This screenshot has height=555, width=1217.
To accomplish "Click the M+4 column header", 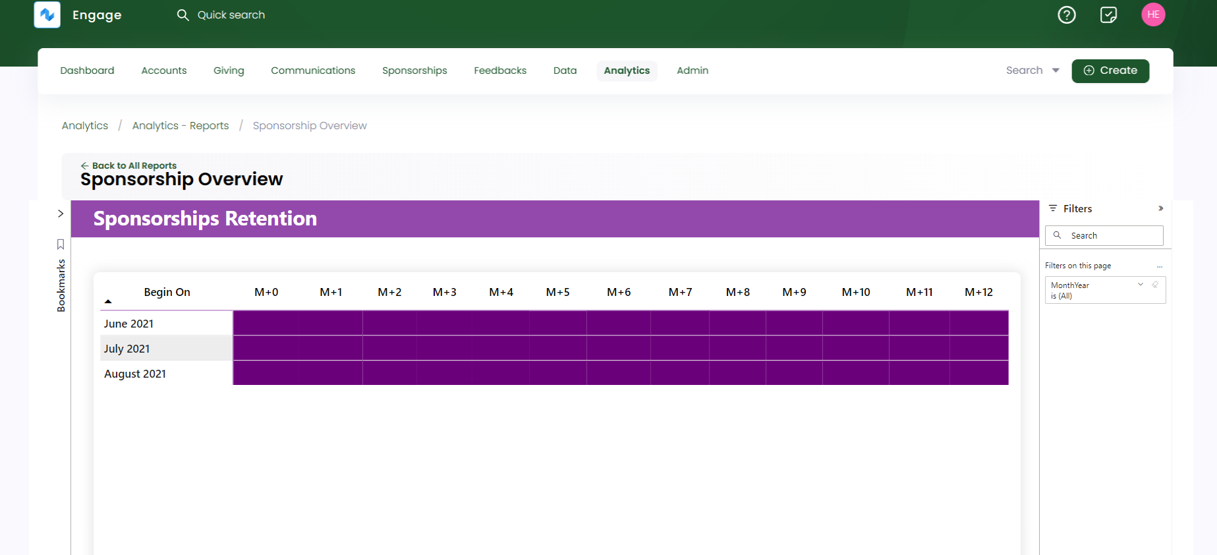I will (x=501, y=292).
